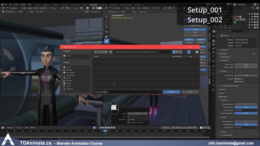Open file browser settings gear
The image size is (260, 146).
point(197,52)
